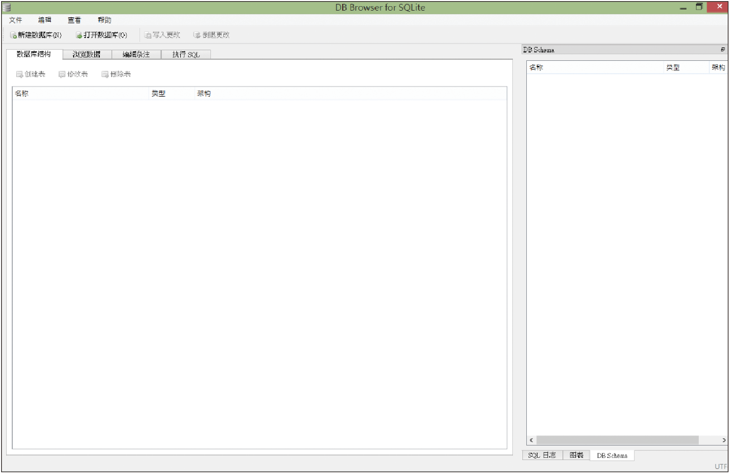Select the 数据库结构 (Database Structure) tab
The height and width of the screenshot is (474, 730).
34,54
